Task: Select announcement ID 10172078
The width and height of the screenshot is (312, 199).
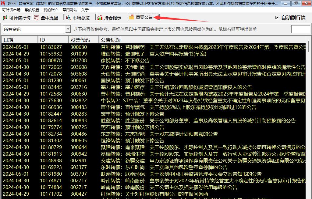Action: click(51, 74)
